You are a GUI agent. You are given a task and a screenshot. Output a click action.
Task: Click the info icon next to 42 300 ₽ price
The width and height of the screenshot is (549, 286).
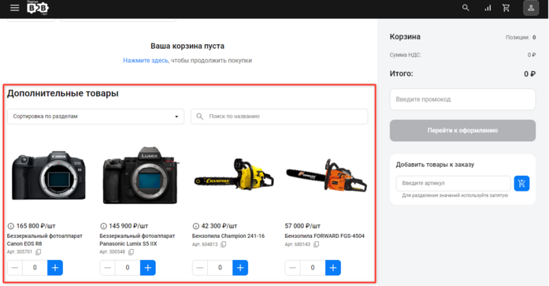click(196, 226)
